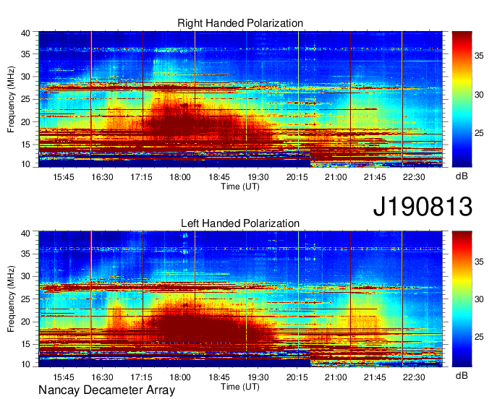Click the Left Handed plot's colorbar
The width and height of the screenshot is (492, 399).
(462, 299)
